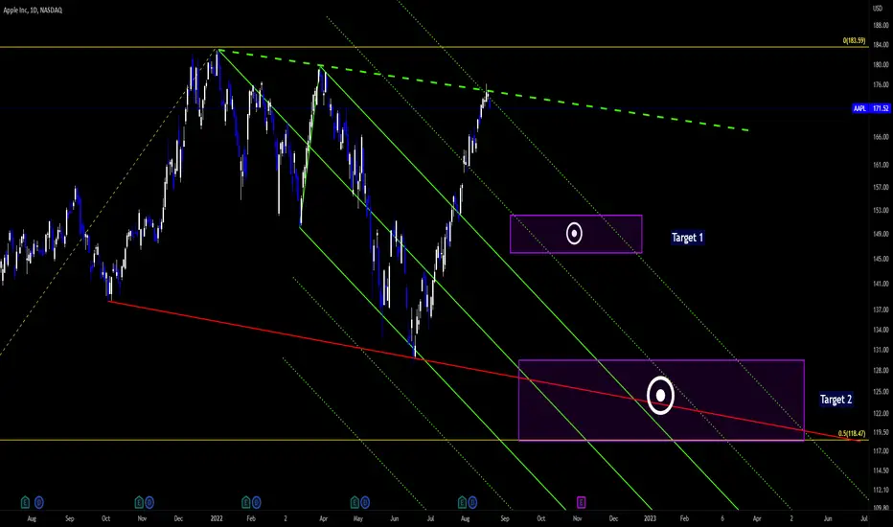Open the August 2021 earnings marker

point(25,502)
